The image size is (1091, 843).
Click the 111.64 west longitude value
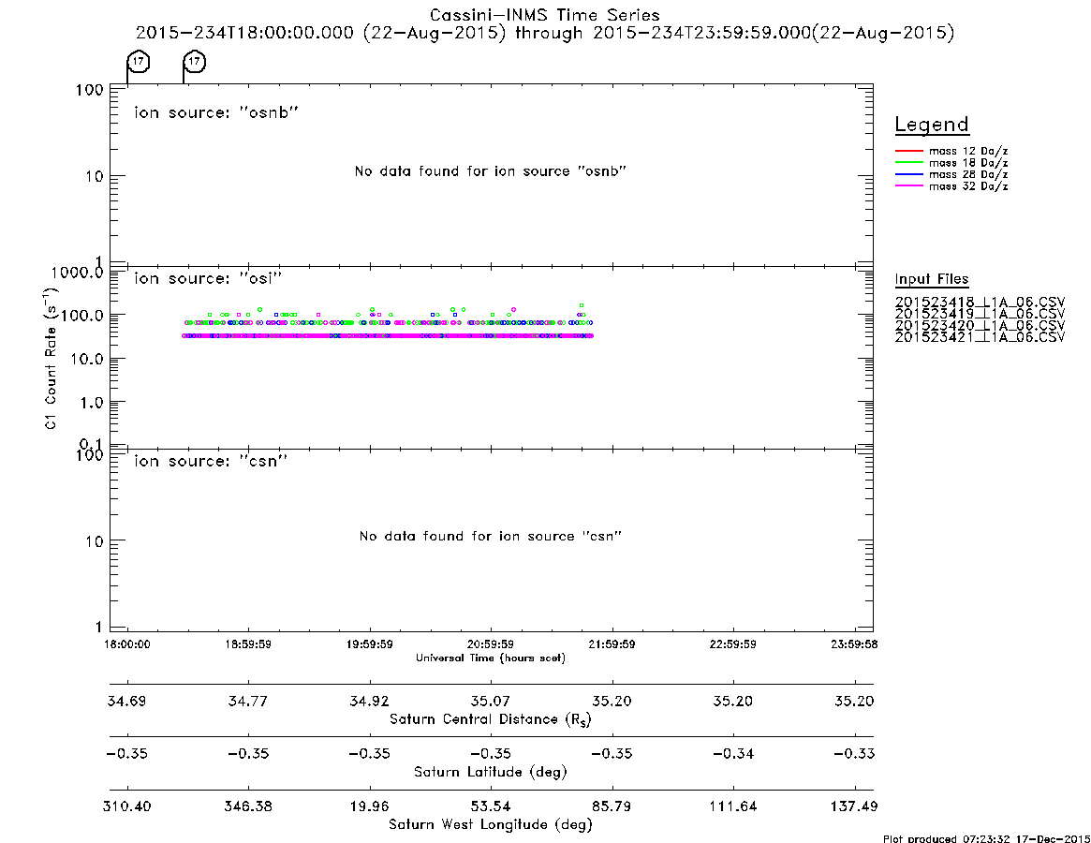[x=732, y=806]
